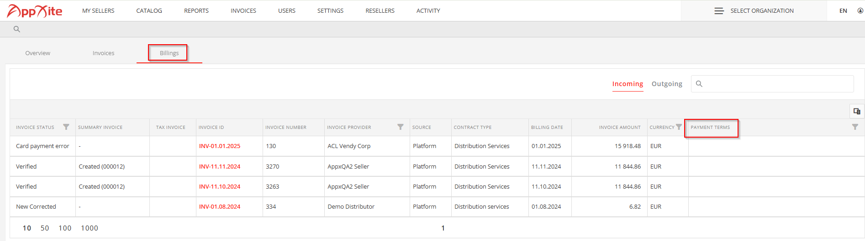The width and height of the screenshot is (865, 241).
Task: Open invoice INV-01.08.2024
Action: coord(220,207)
